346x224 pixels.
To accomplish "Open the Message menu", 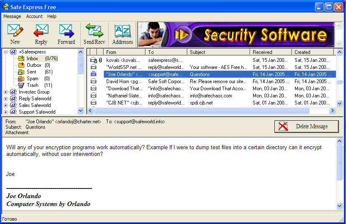I will coord(12,16).
